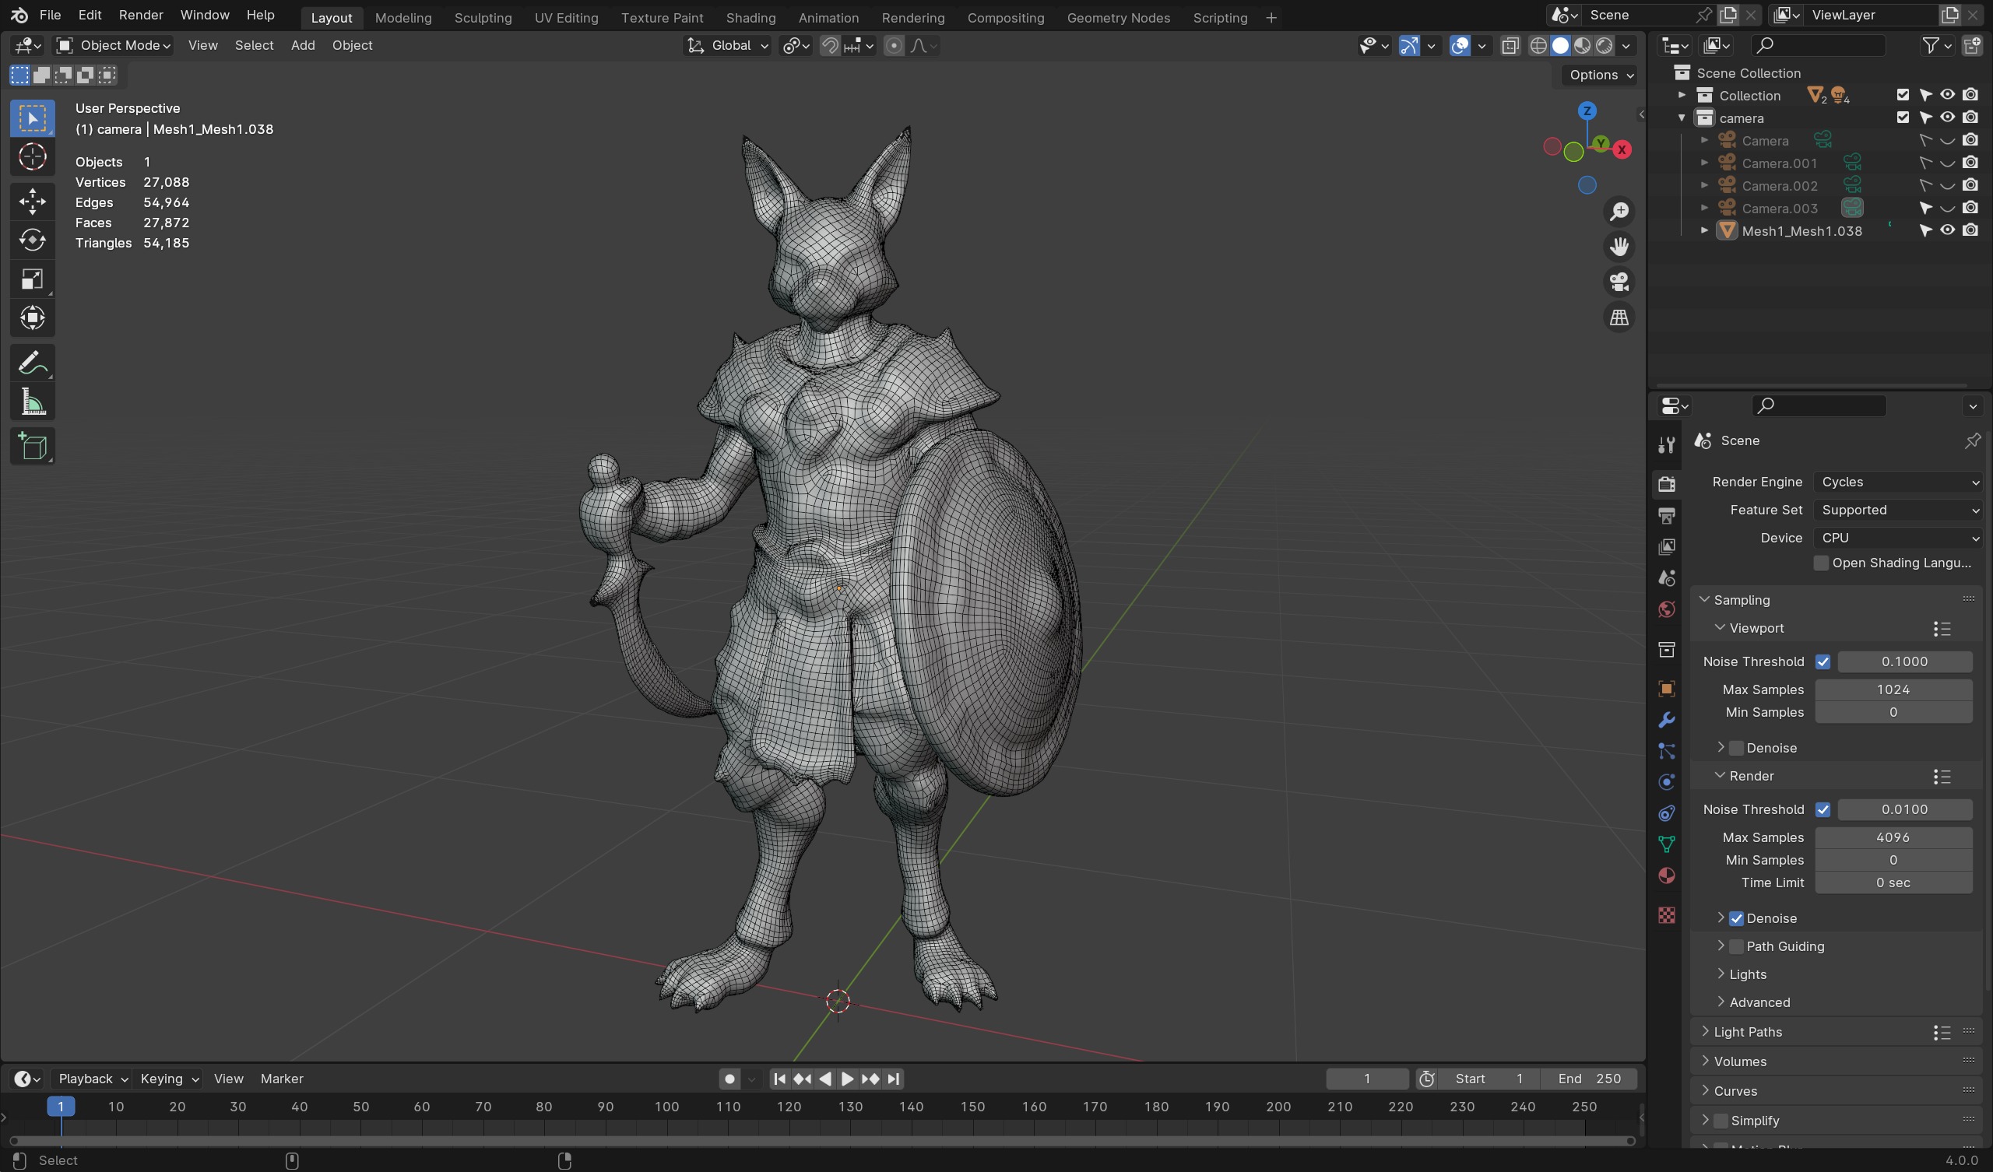The width and height of the screenshot is (1993, 1172).
Task: Select the Move tool
Action: (x=33, y=201)
